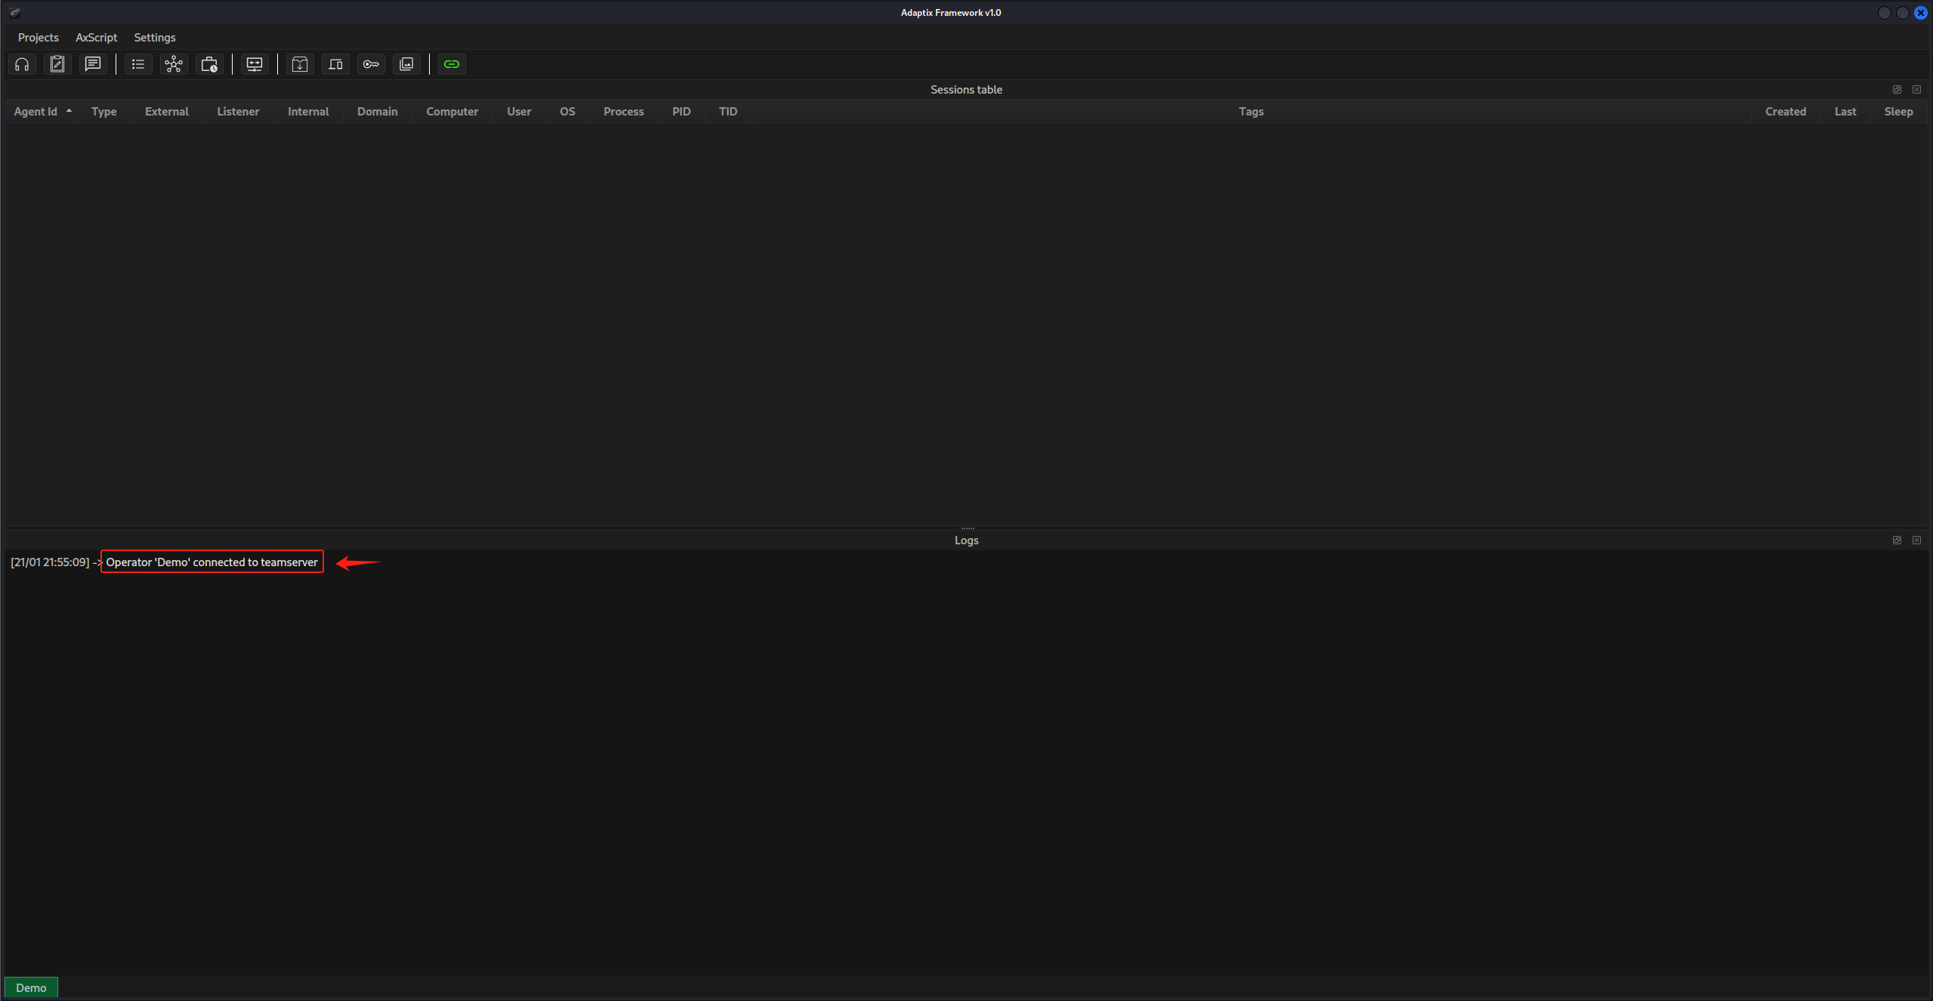Open Listeners via headphones icon

pos(22,64)
